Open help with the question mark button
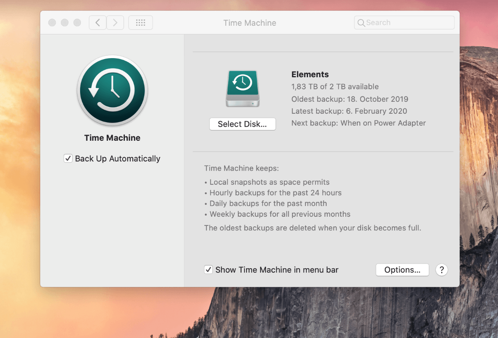This screenshot has width=498, height=338. [442, 270]
